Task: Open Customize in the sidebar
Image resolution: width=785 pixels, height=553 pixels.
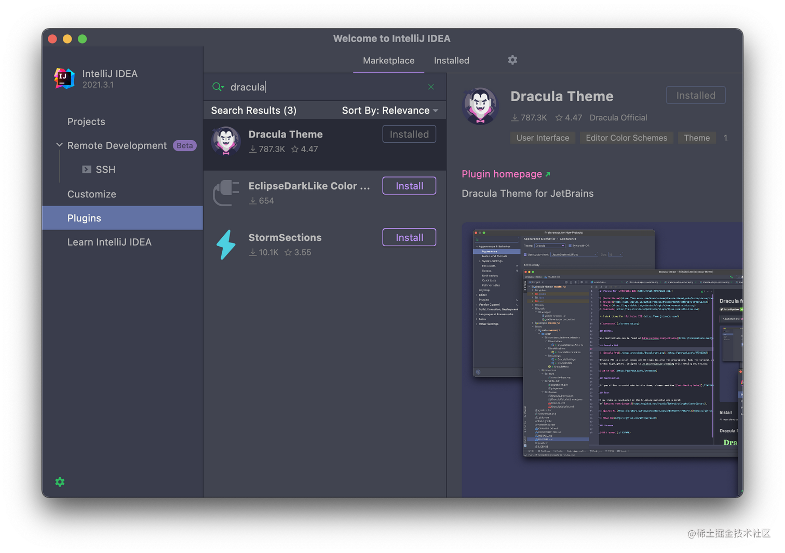Action: pos(92,194)
